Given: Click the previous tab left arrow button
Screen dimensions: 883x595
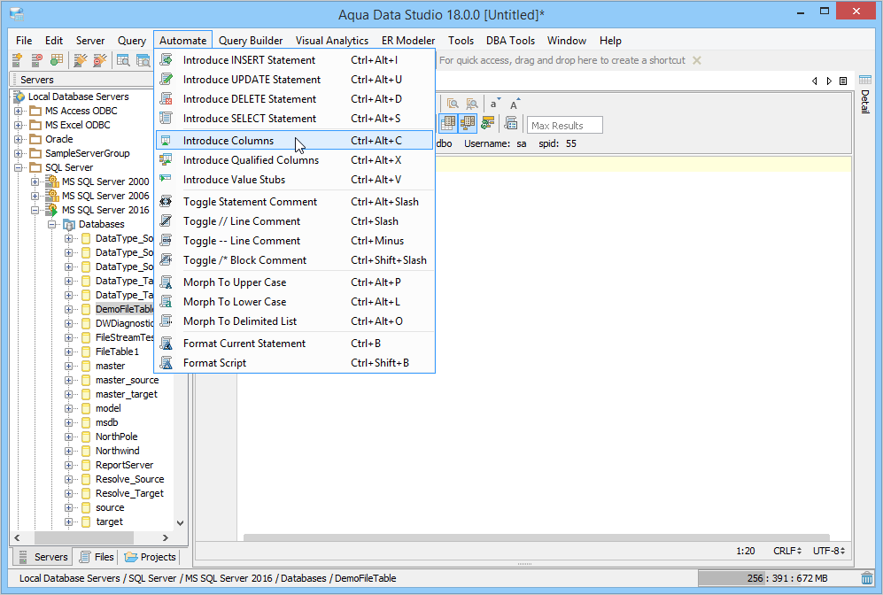Looking at the screenshot, I should click(x=814, y=81).
